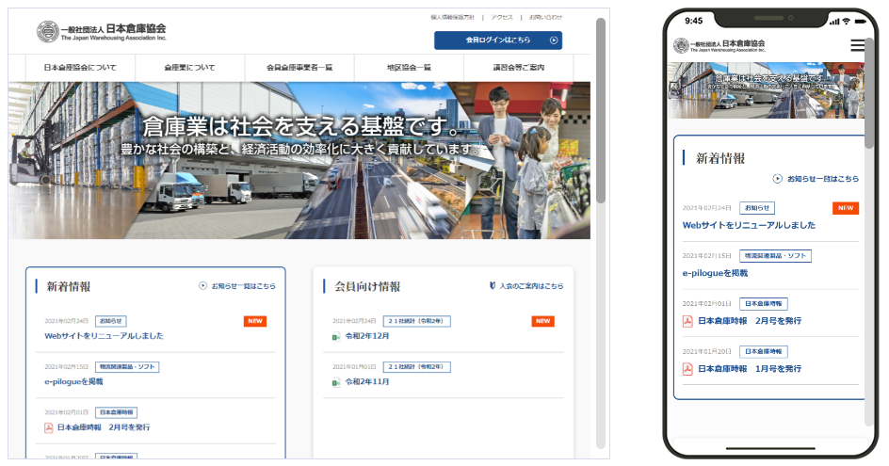Click the NEW badge in the mobile view
The image size is (889, 466).
[x=846, y=208]
